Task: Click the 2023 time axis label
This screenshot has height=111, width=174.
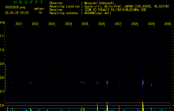Action: click(x=52, y=24)
